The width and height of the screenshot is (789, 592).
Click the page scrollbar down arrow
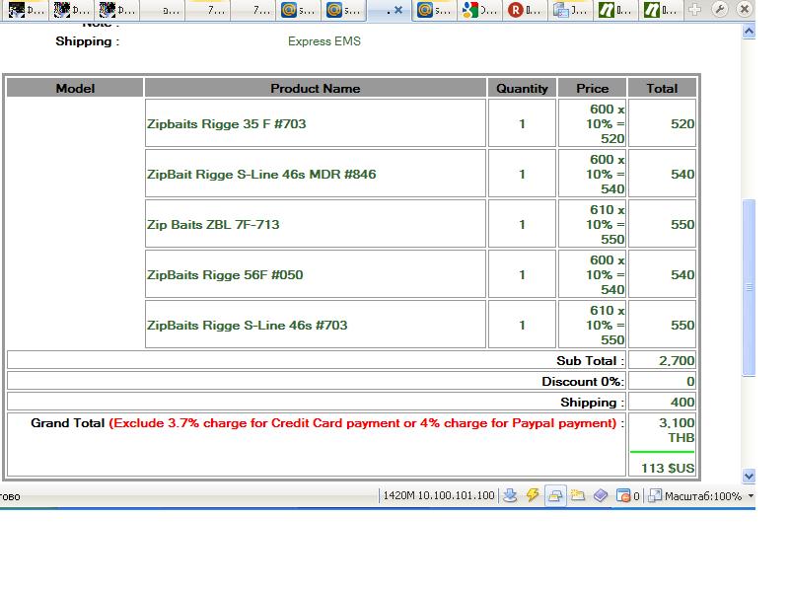749,476
